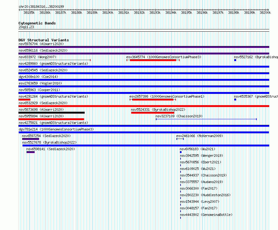Open nsv3544937 (Chaisson2019) label
The image size is (278, 230).
pyautogui.click(x=203, y=175)
